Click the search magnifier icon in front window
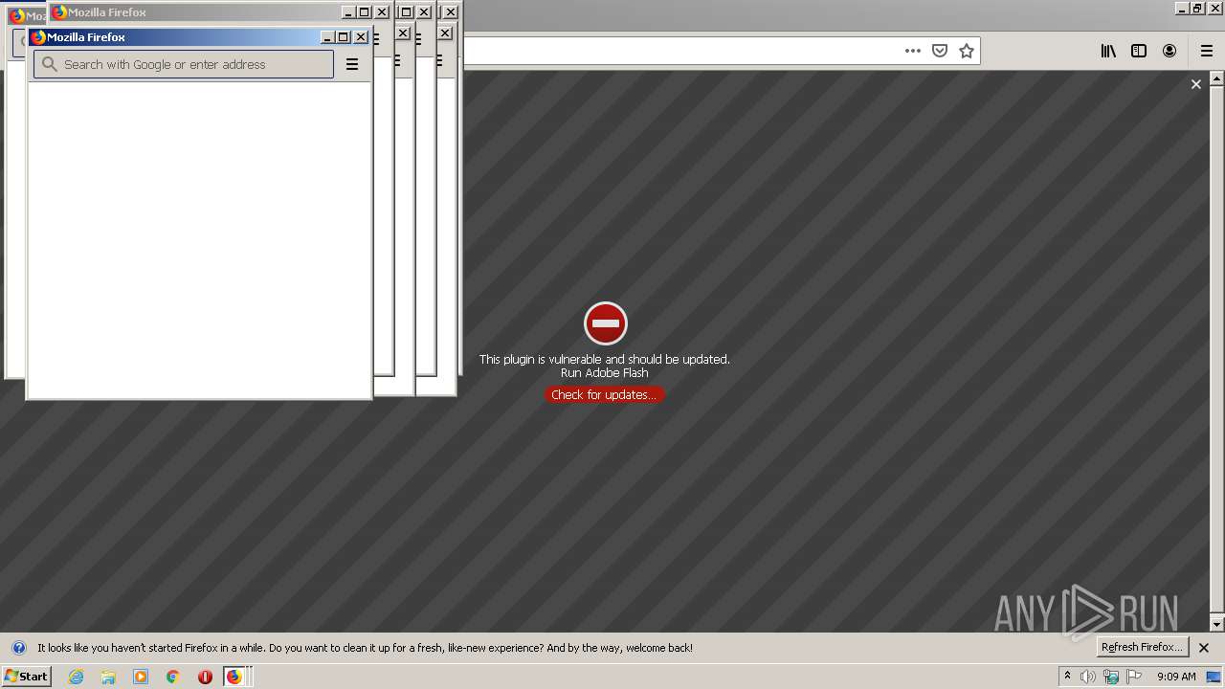The width and height of the screenshot is (1225, 689). (x=50, y=64)
